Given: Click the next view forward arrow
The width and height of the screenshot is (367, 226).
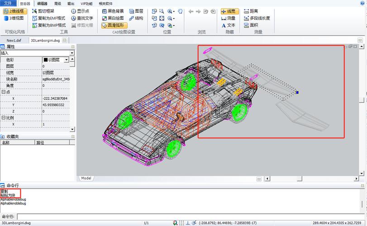Looking at the screenshot, I should pos(198,11).
